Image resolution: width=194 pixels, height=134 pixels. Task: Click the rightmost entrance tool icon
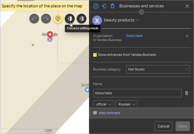[82, 19]
